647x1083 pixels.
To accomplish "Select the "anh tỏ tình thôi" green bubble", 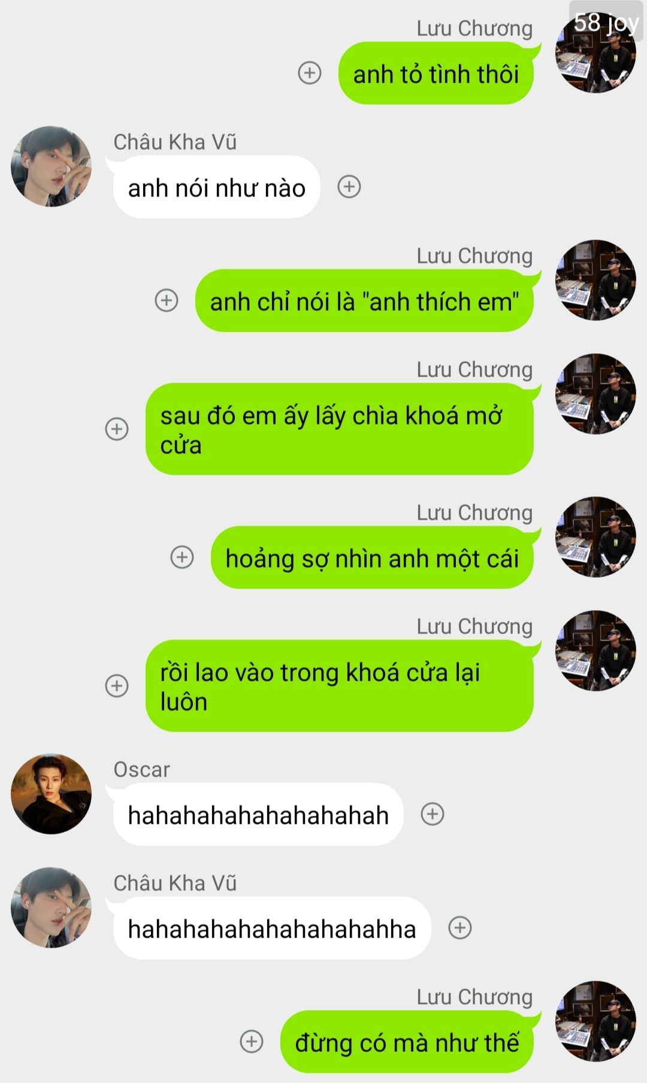I will click(x=436, y=73).
